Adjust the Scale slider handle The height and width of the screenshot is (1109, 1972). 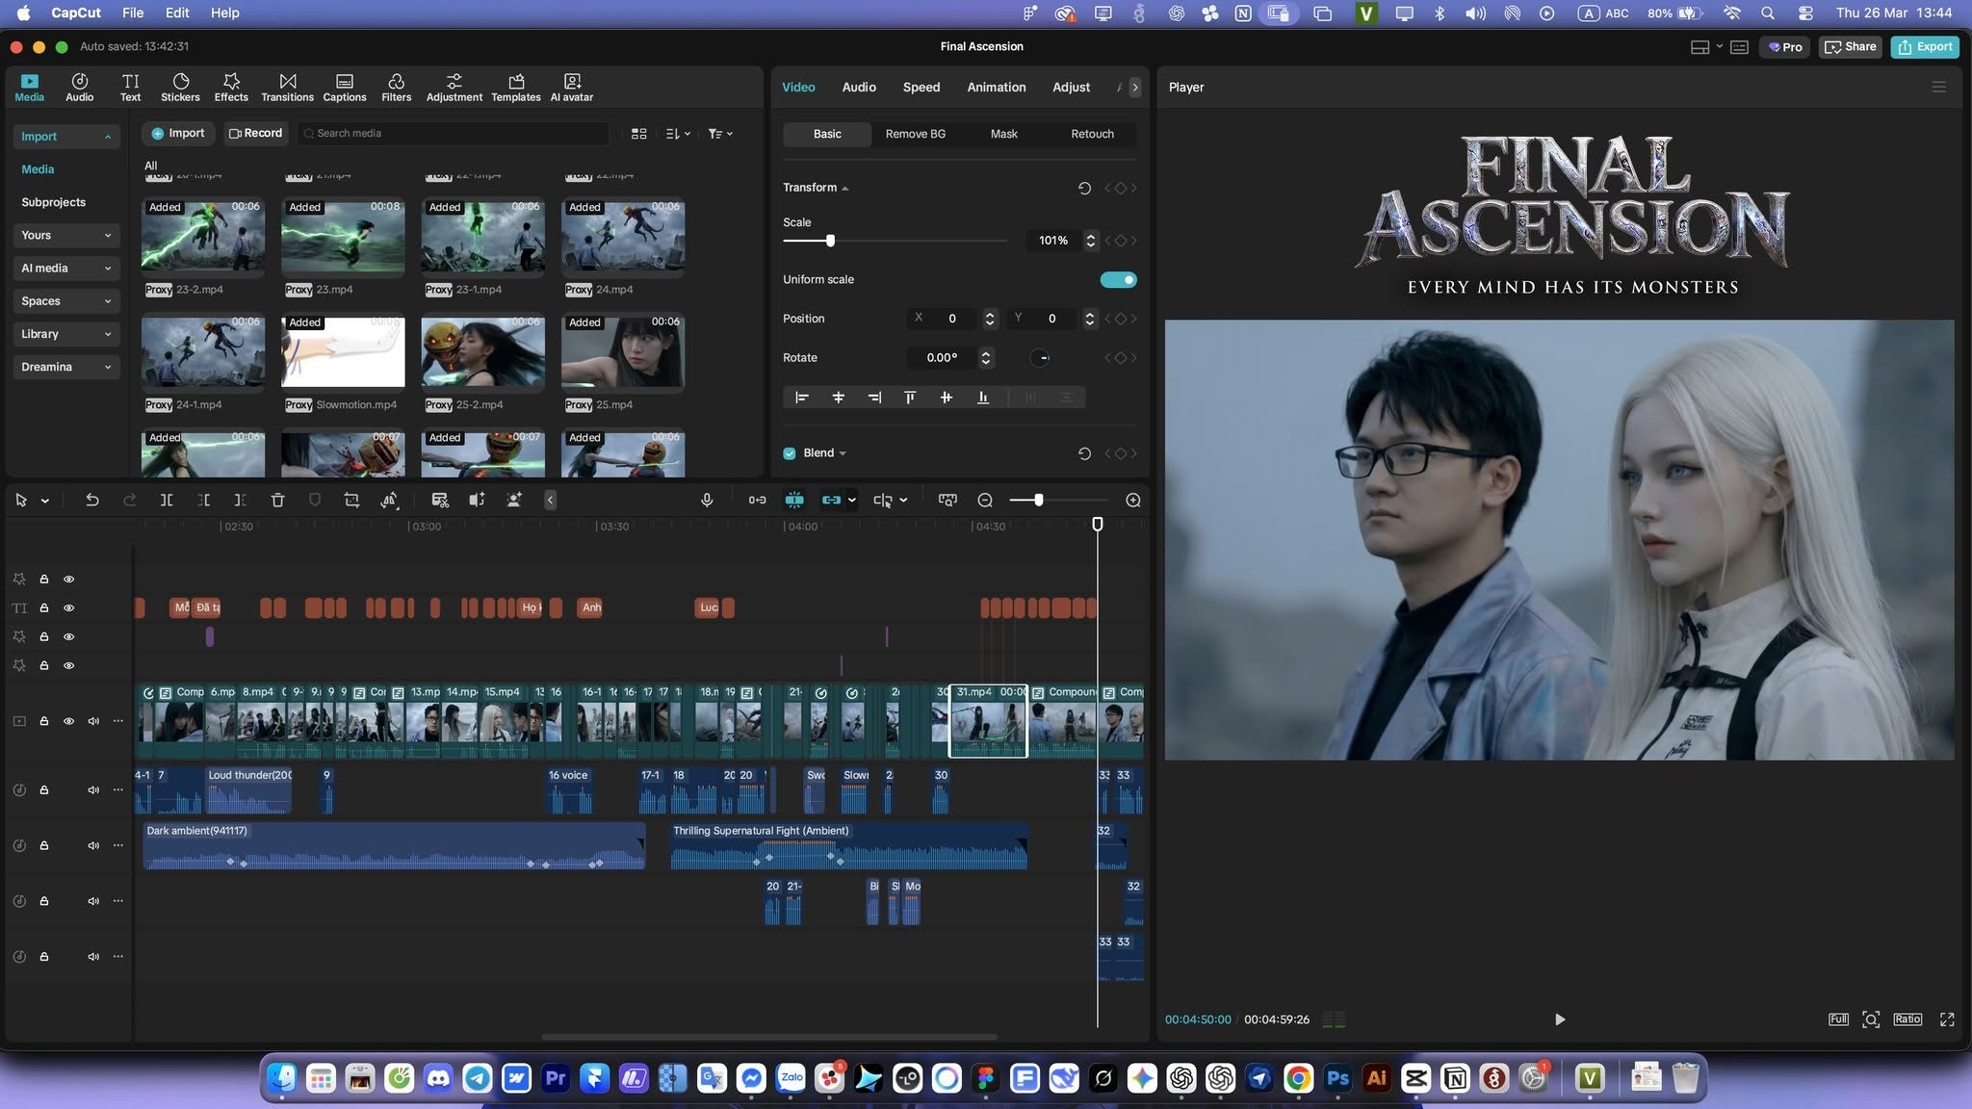click(830, 241)
